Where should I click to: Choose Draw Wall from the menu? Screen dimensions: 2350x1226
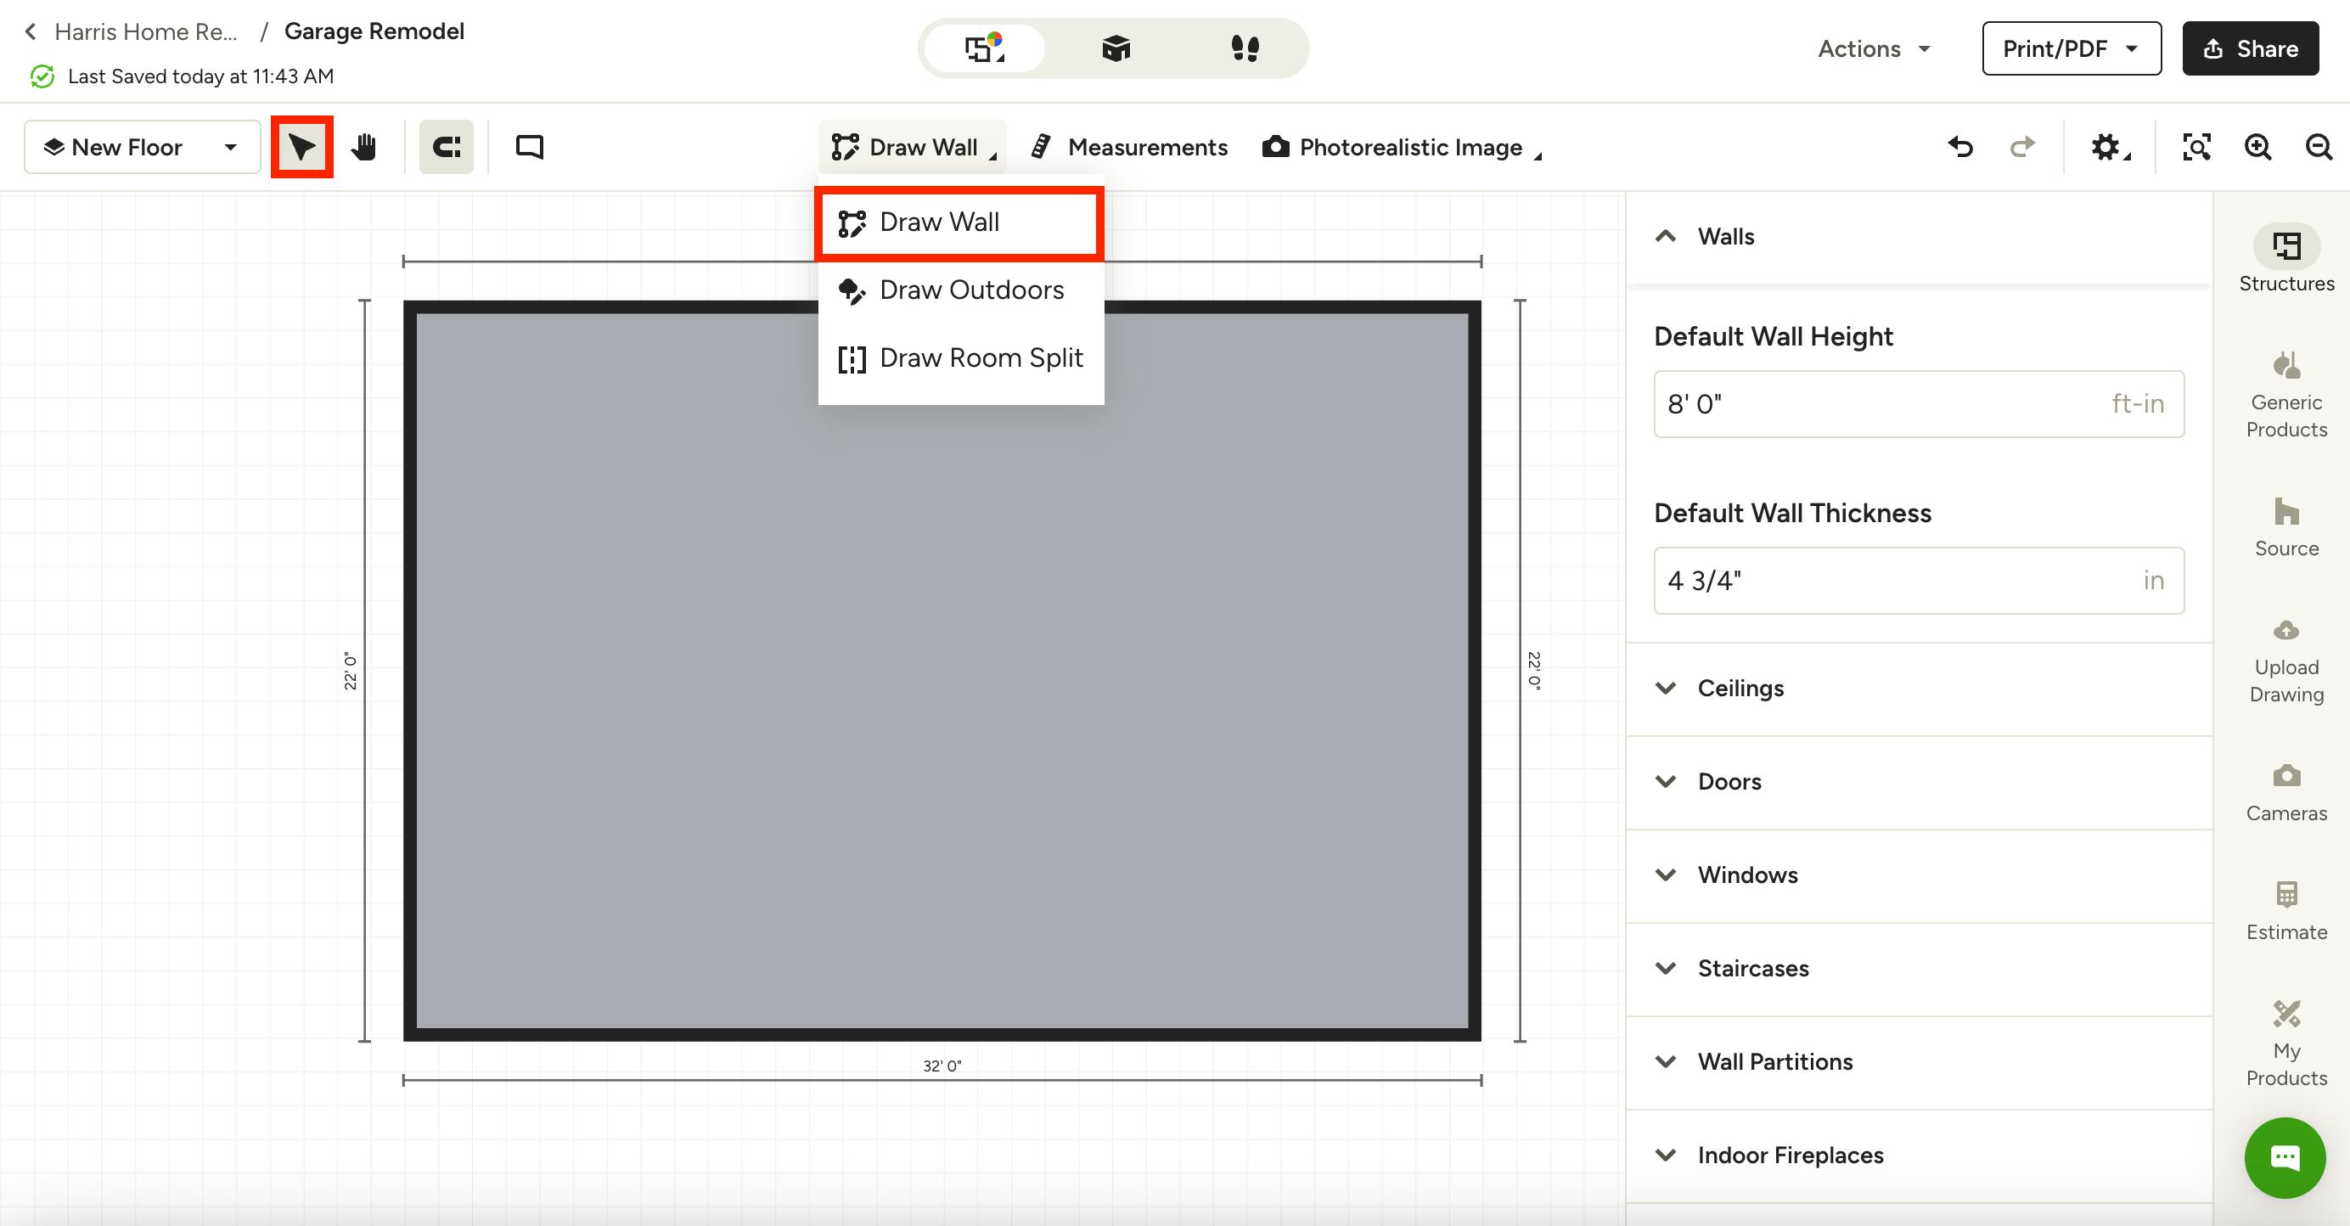click(x=960, y=222)
